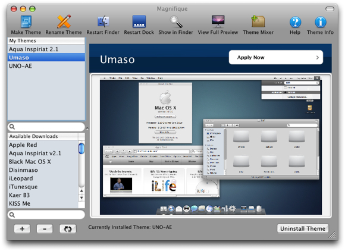Click the Restart Finder icon
This screenshot has height=251, width=345.
103,21
